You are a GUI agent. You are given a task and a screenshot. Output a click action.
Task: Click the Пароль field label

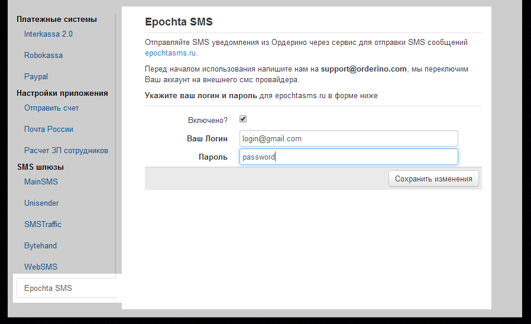(x=213, y=157)
